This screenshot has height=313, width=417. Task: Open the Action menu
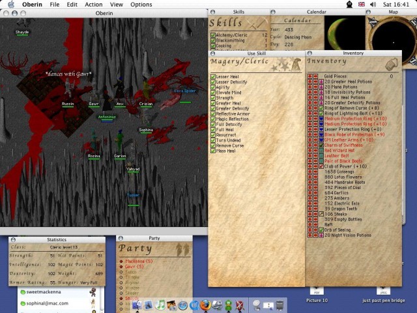(94, 5)
